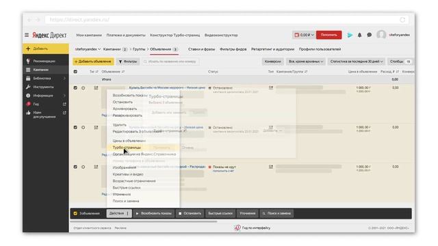Uncheck the Показы не идут row checkbox
438x246 pixels.
pyautogui.click(x=75, y=167)
